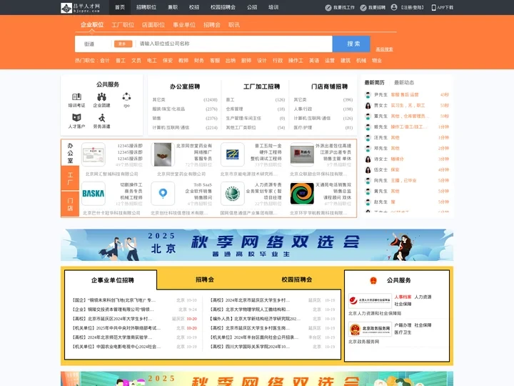Focus the job or company name input

click(x=234, y=44)
